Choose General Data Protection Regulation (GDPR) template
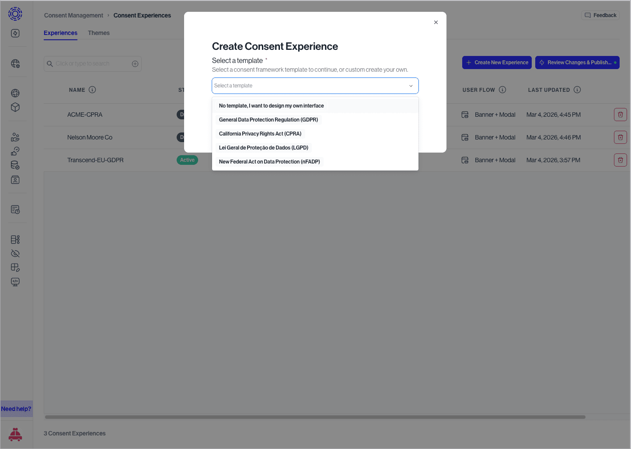Image resolution: width=631 pixels, height=449 pixels. tap(268, 119)
